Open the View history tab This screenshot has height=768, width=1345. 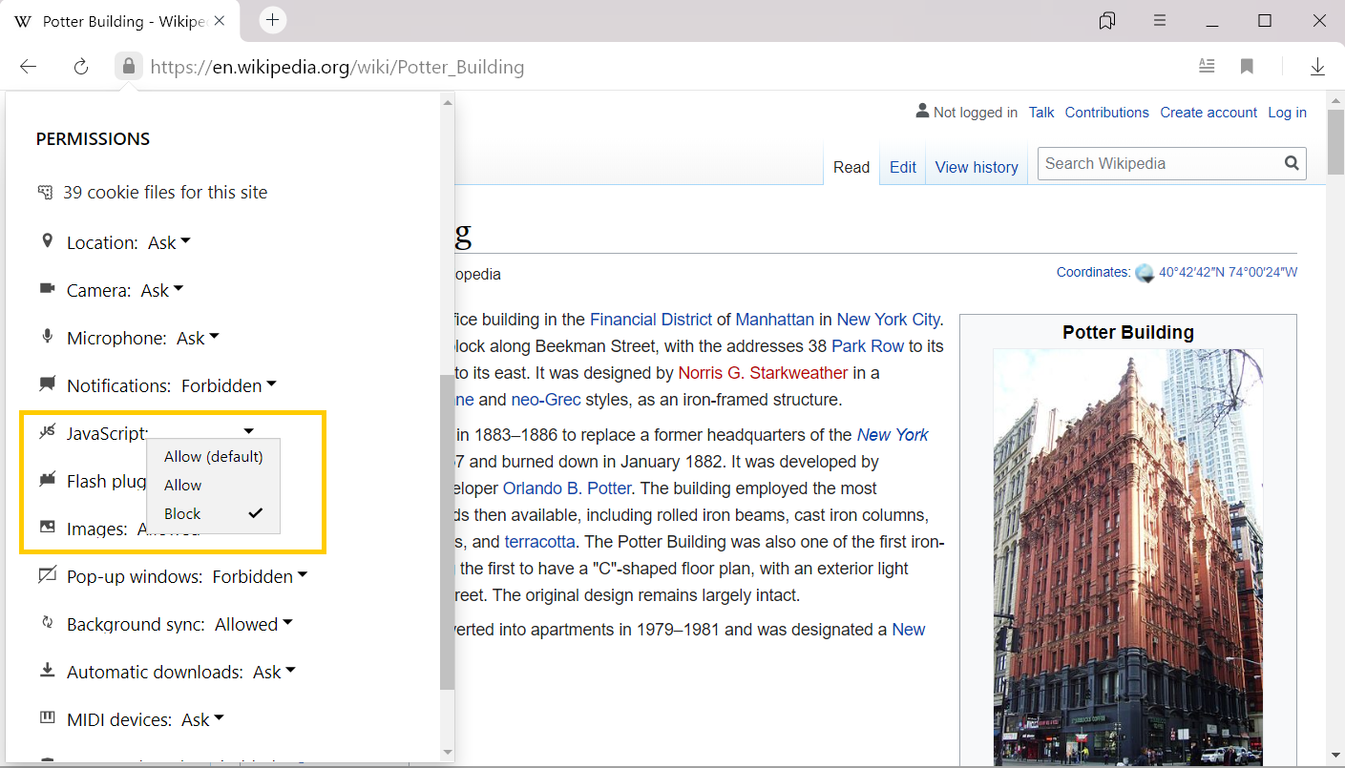tap(977, 167)
